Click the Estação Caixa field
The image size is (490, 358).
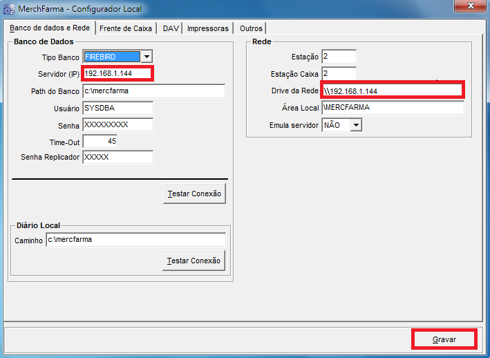[339, 74]
